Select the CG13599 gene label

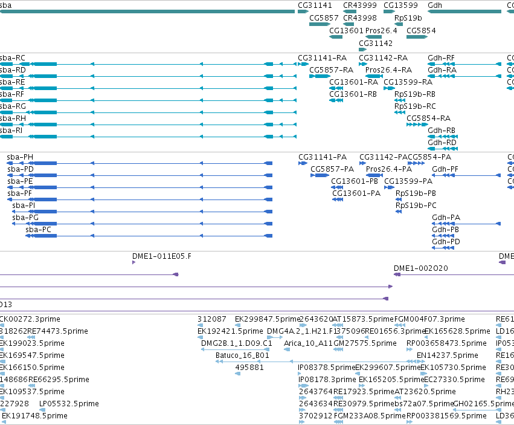(x=400, y=5)
